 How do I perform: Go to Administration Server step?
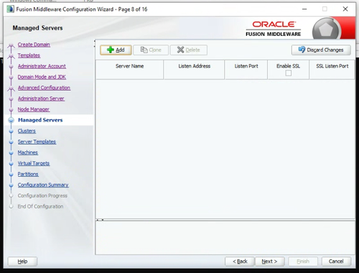pos(41,98)
